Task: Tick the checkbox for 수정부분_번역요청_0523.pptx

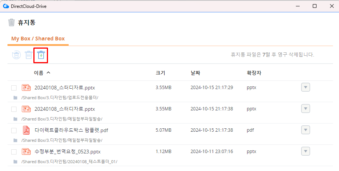Action: 14,152
